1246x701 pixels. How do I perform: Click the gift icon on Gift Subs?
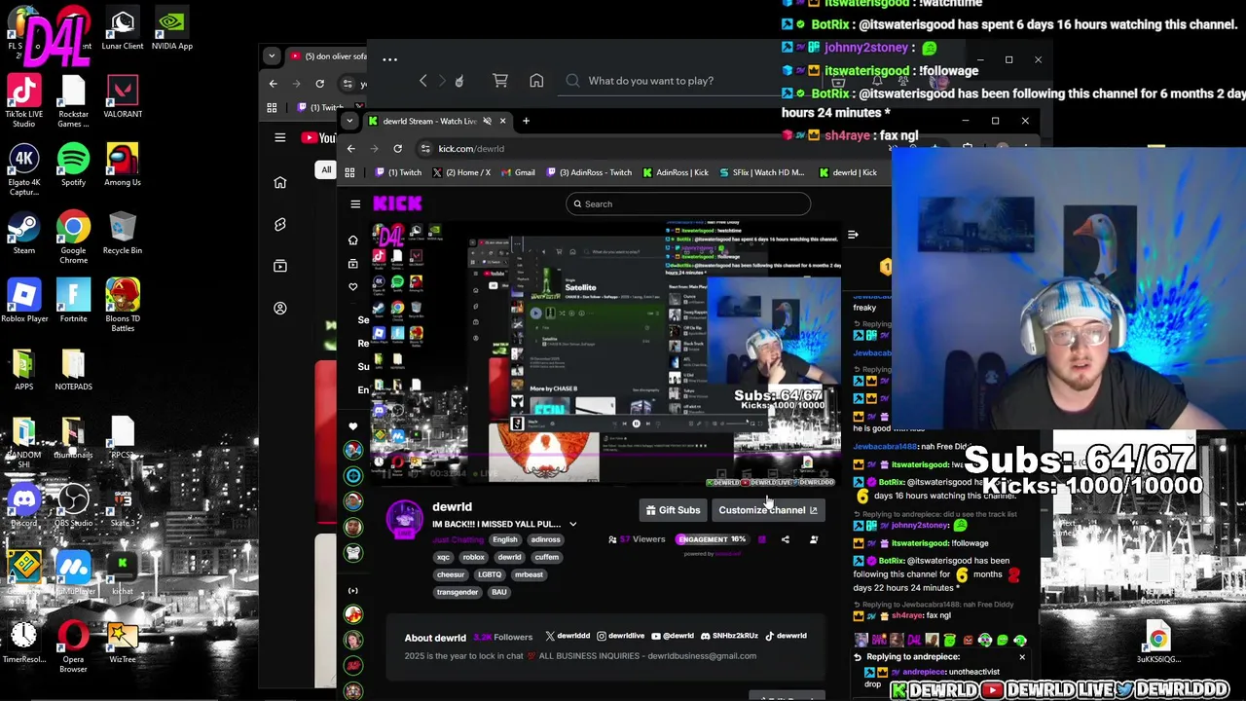click(651, 510)
